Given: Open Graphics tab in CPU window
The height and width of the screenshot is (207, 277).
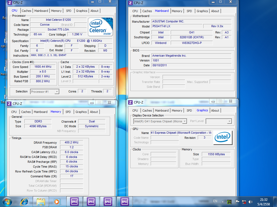Looking at the screenshot, I should tap(82, 11).
